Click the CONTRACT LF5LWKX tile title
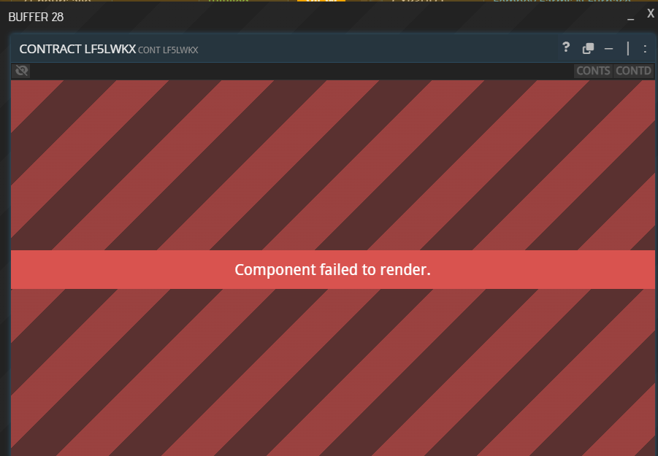 click(77, 49)
